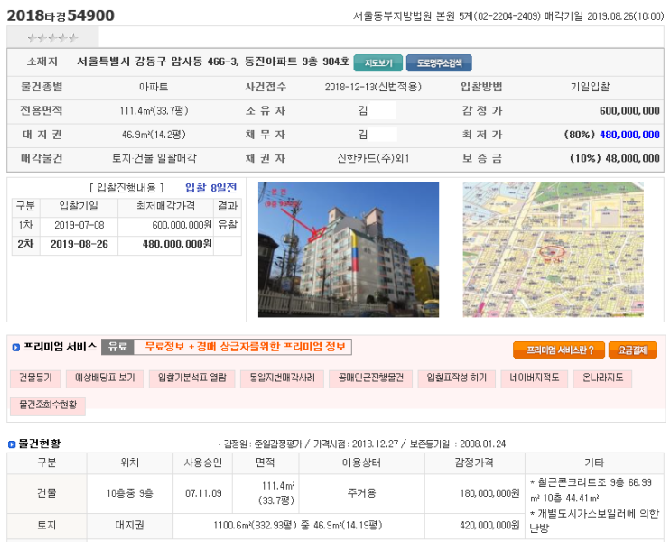Viewport: 671px width, 542px height.
Task: Select the case number 2018타경54900
Action: pos(61,15)
